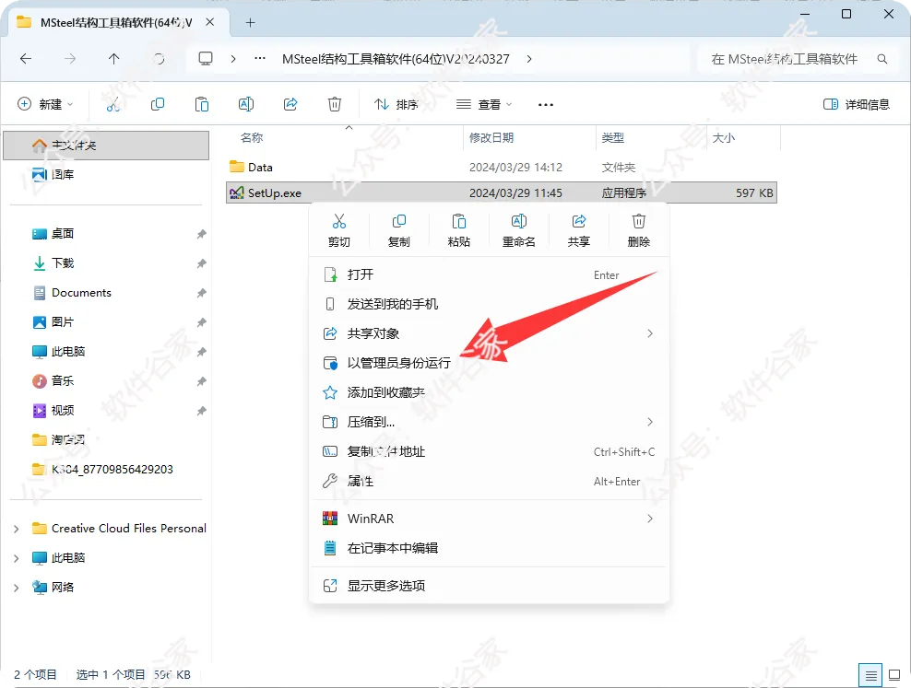Unpin 桌面 using its pin icon
The image size is (911, 688).
201,234
